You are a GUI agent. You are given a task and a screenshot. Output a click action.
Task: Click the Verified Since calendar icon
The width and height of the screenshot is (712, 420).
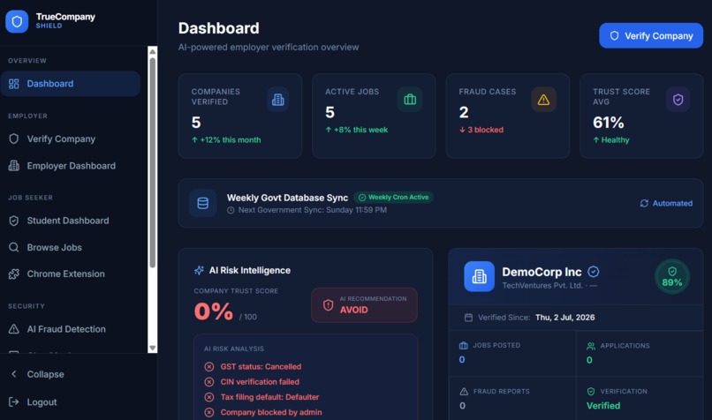point(468,318)
